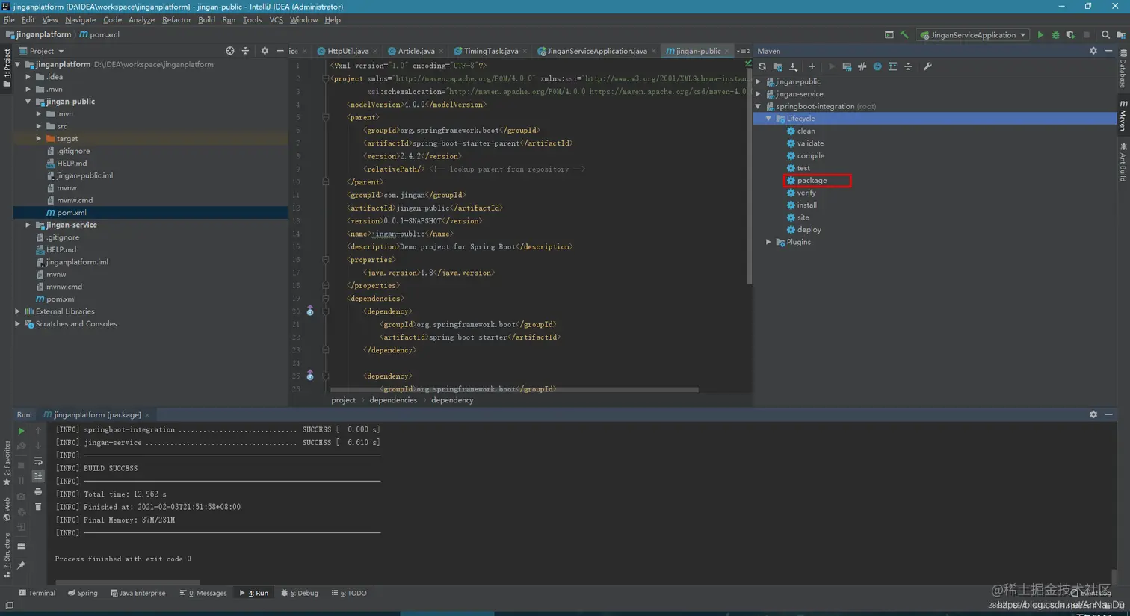Click Download Sources icon in Maven toolbar
This screenshot has height=616, width=1130.
point(794,67)
